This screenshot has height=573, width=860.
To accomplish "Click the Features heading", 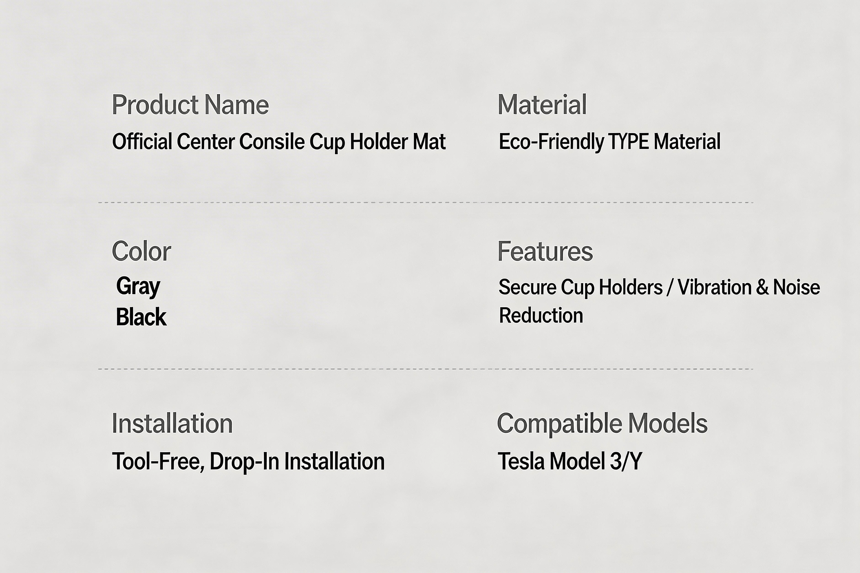I will [x=545, y=251].
